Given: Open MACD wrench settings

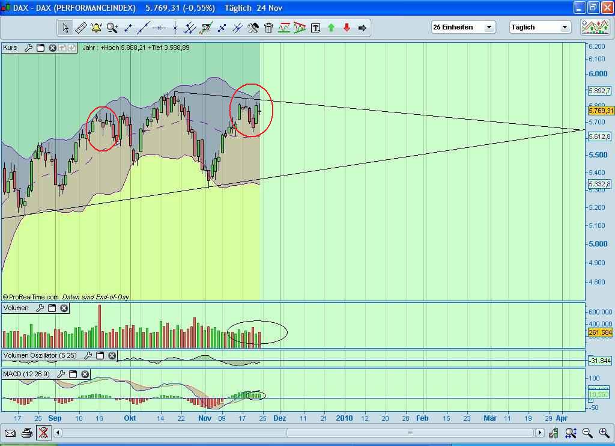Looking at the screenshot, I should tap(61, 374).
